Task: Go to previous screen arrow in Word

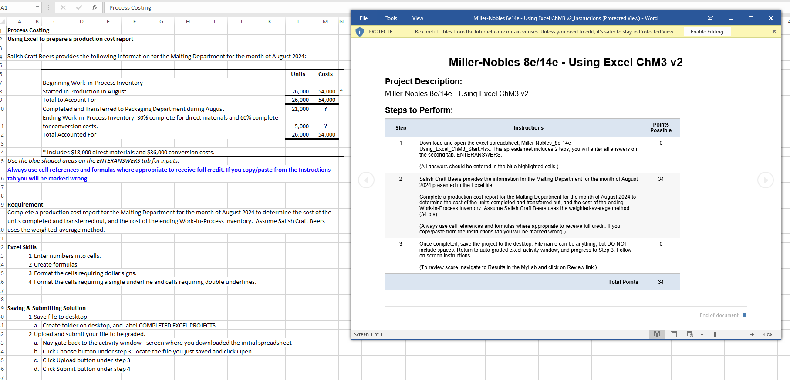Action: (366, 180)
